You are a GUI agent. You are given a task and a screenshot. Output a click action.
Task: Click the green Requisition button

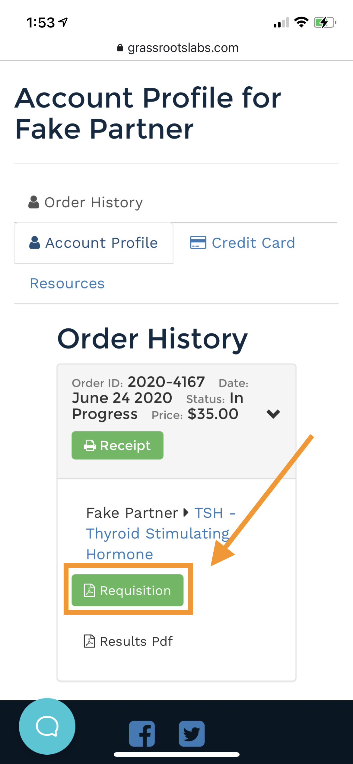pyautogui.click(x=128, y=590)
